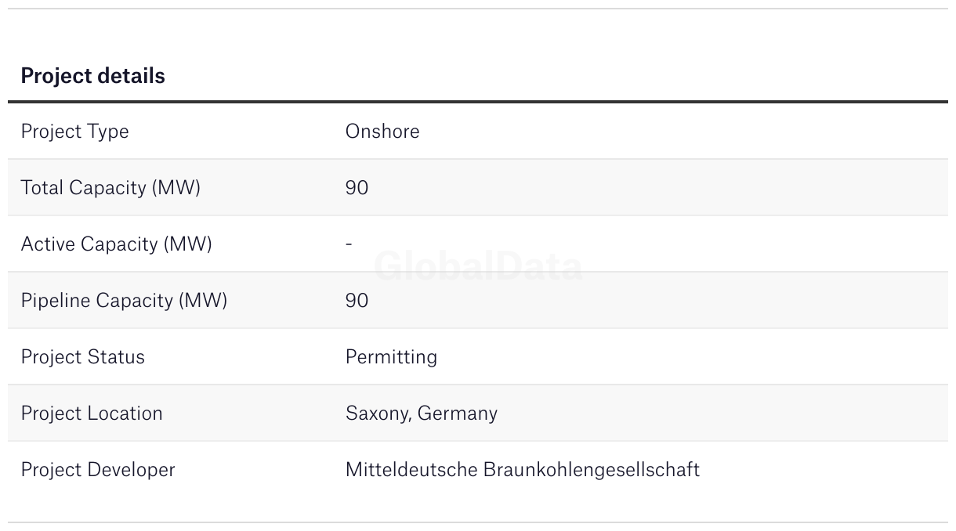This screenshot has width=956, height=531.
Task: Select the Project Status label
Action: (x=82, y=357)
